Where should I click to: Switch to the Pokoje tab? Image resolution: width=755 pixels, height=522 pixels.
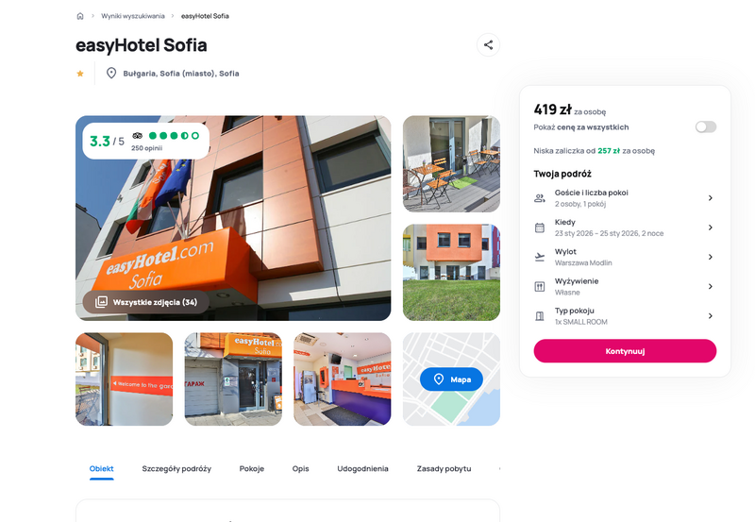coord(251,468)
